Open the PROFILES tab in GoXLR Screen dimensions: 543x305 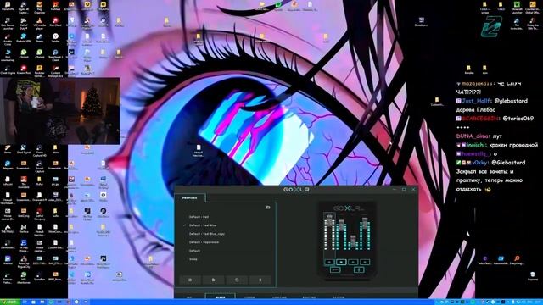[x=190, y=197]
